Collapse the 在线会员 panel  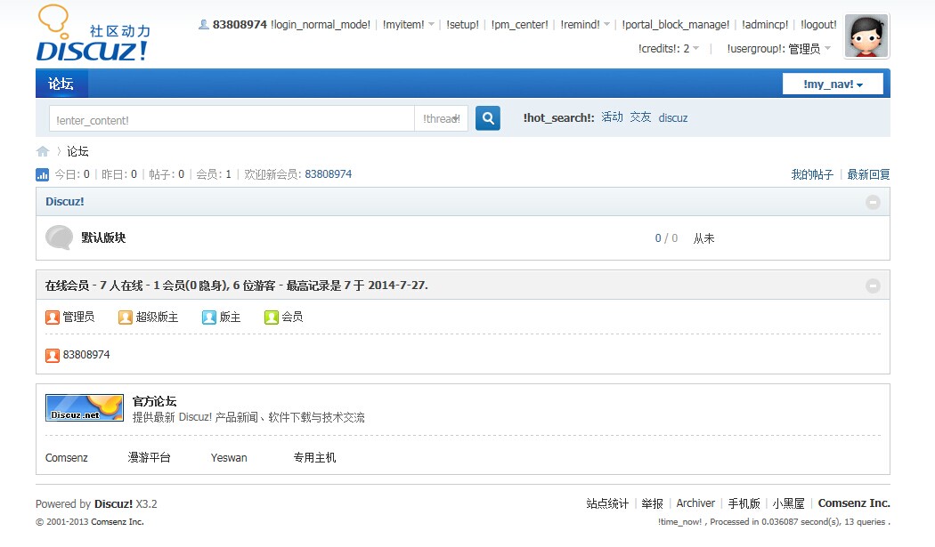point(874,286)
